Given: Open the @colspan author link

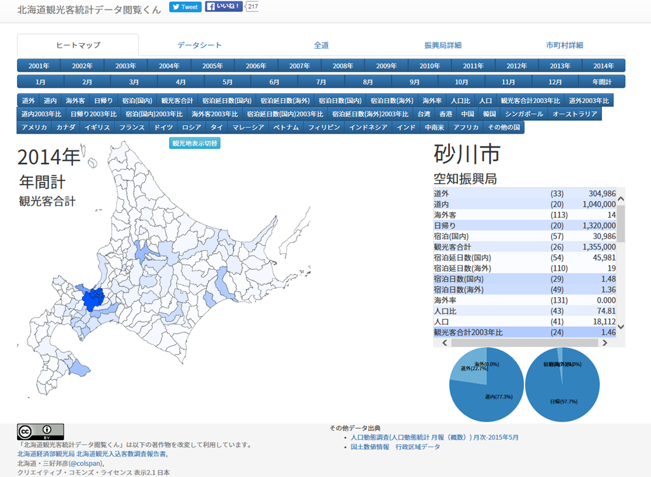Looking at the screenshot, I should 87,464.
